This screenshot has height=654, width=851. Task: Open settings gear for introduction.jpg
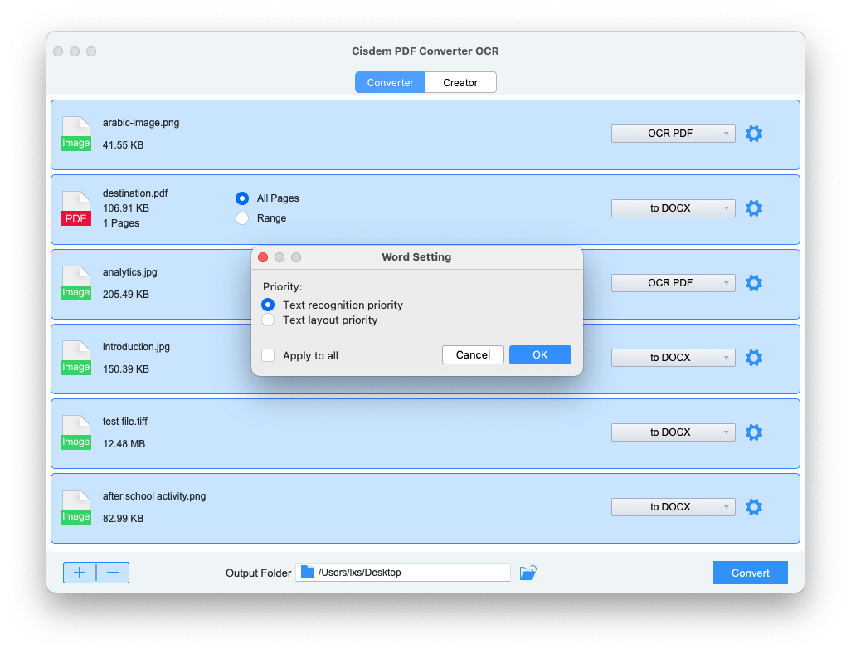point(753,358)
